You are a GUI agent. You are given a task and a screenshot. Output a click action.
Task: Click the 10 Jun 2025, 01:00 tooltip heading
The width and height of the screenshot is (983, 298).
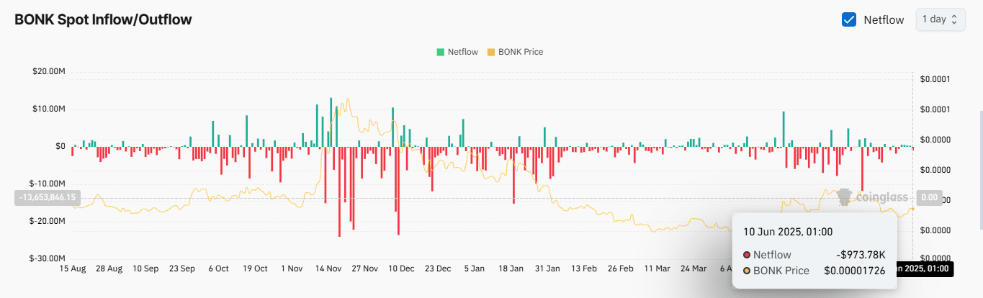coord(788,232)
